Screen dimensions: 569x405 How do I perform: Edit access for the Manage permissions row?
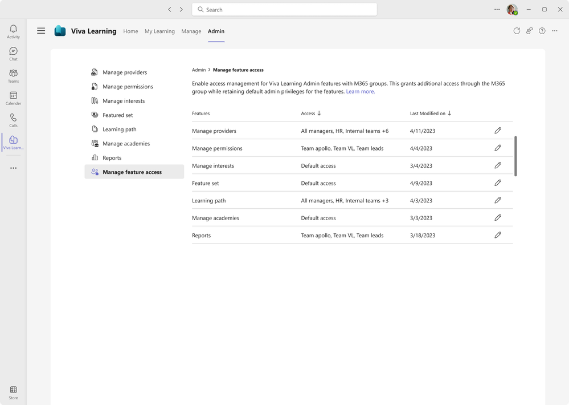(498, 148)
